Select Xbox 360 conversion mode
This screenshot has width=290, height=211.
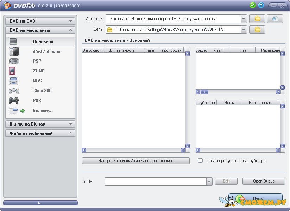(x=40, y=91)
